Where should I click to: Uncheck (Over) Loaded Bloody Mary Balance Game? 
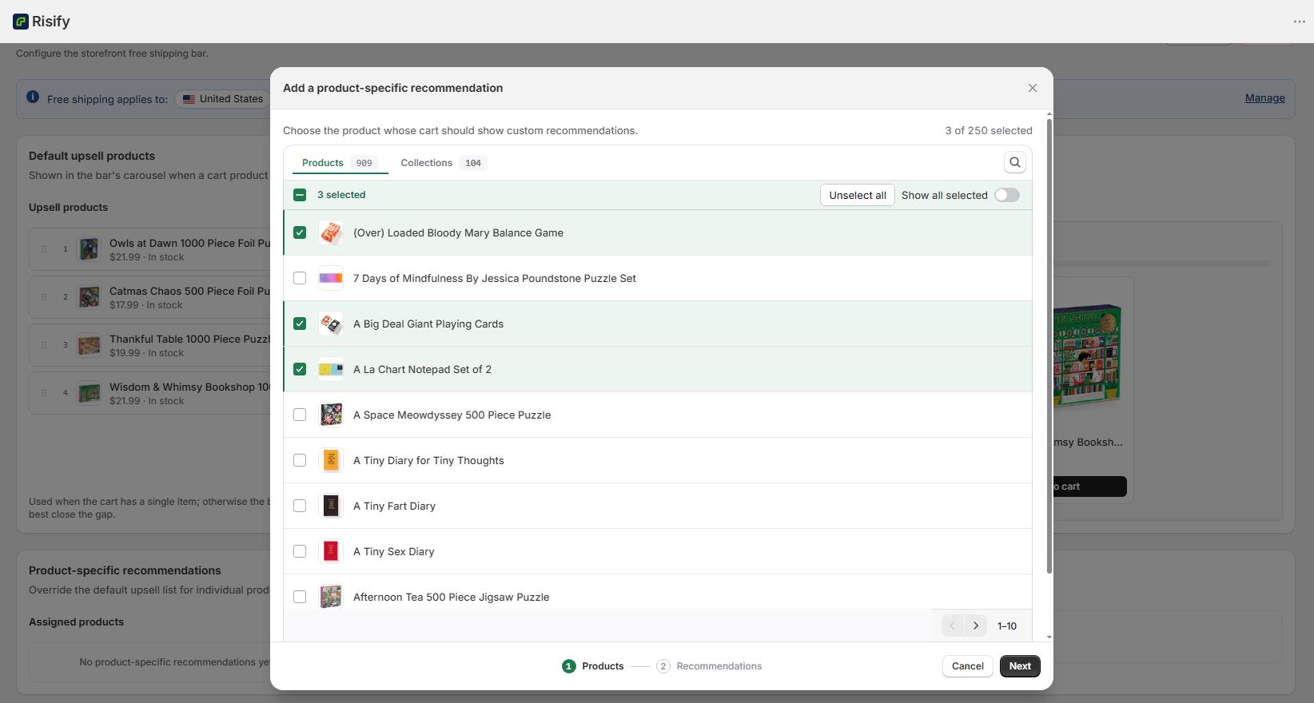coord(300,232)
